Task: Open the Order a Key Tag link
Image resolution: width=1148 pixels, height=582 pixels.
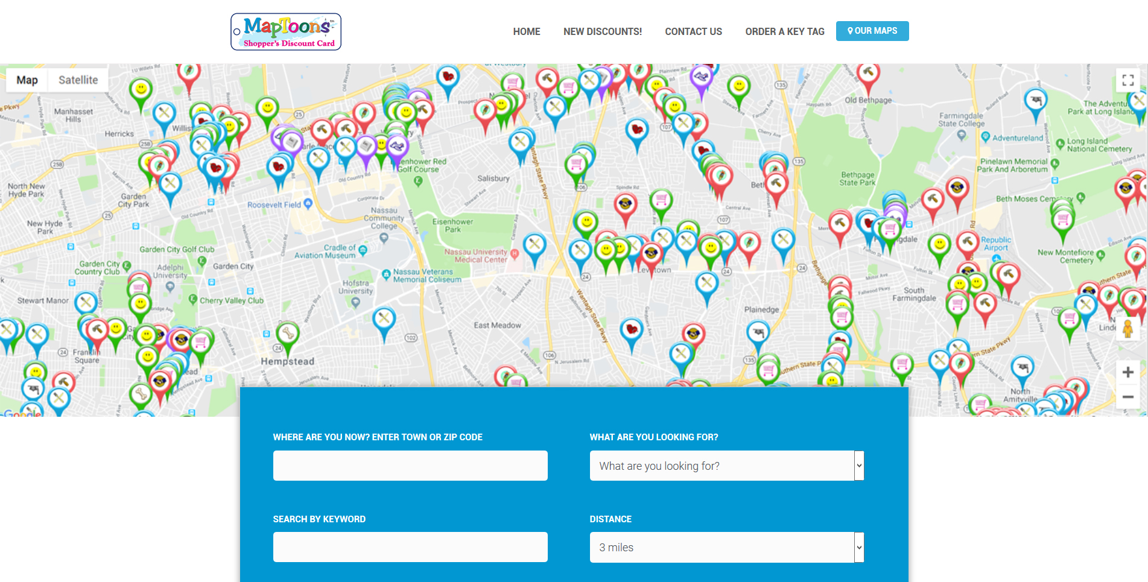Action: pos(784,31)
